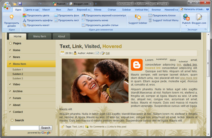Click the large Blogger.com document icon in ribbon

(199, 17)
